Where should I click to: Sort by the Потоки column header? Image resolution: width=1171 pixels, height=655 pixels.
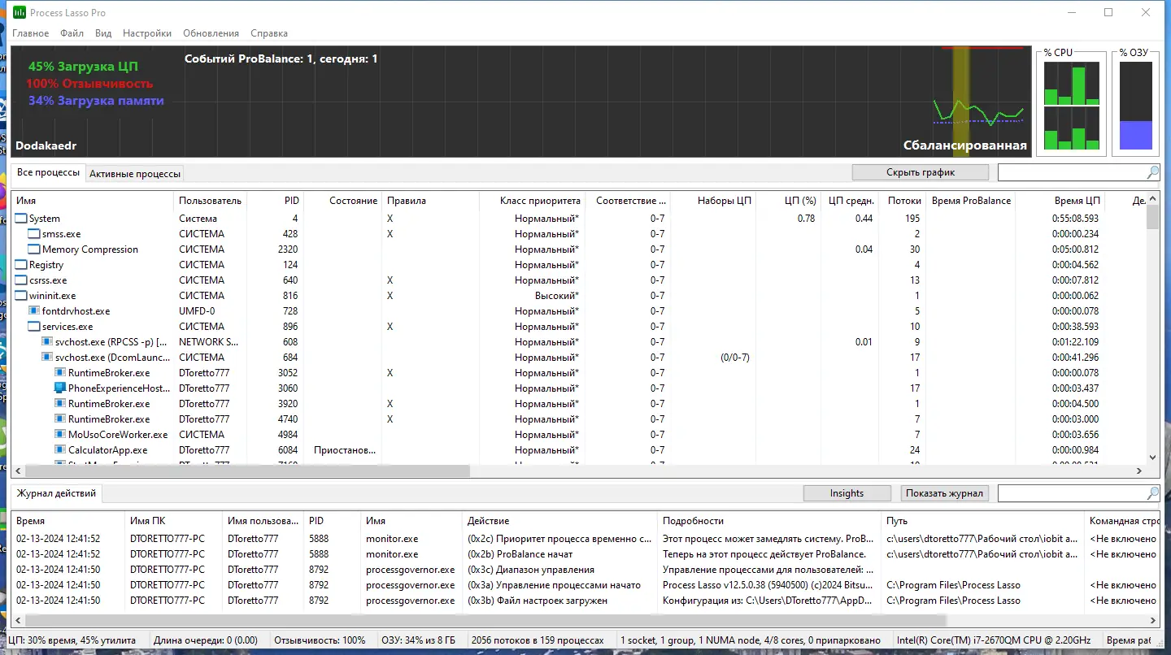(x=904, y=201)
